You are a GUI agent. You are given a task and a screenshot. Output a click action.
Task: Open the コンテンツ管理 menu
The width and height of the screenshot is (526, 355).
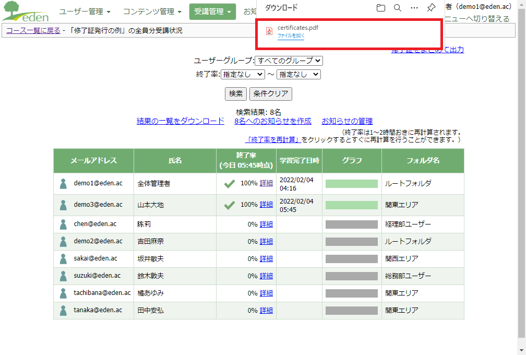pyautogui.click(x=152, y=11)
